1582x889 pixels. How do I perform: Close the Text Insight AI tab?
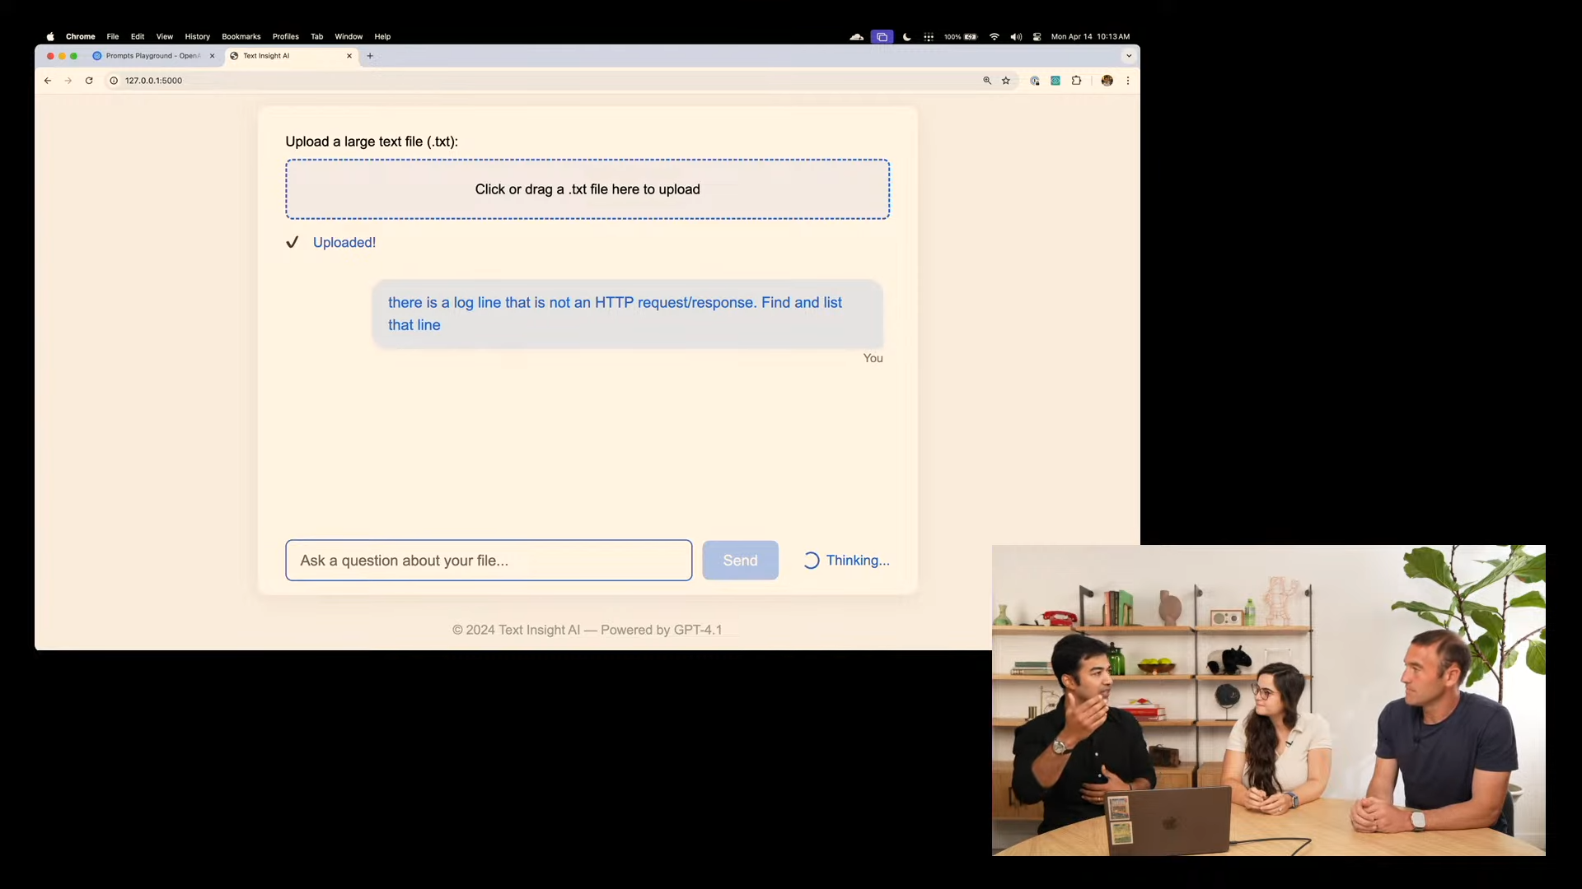(x=349, y=56)
